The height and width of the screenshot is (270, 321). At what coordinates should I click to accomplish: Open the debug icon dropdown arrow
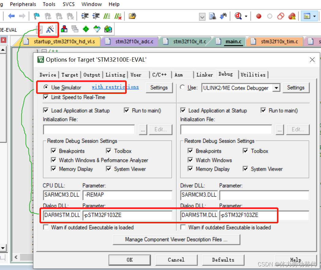246,16
